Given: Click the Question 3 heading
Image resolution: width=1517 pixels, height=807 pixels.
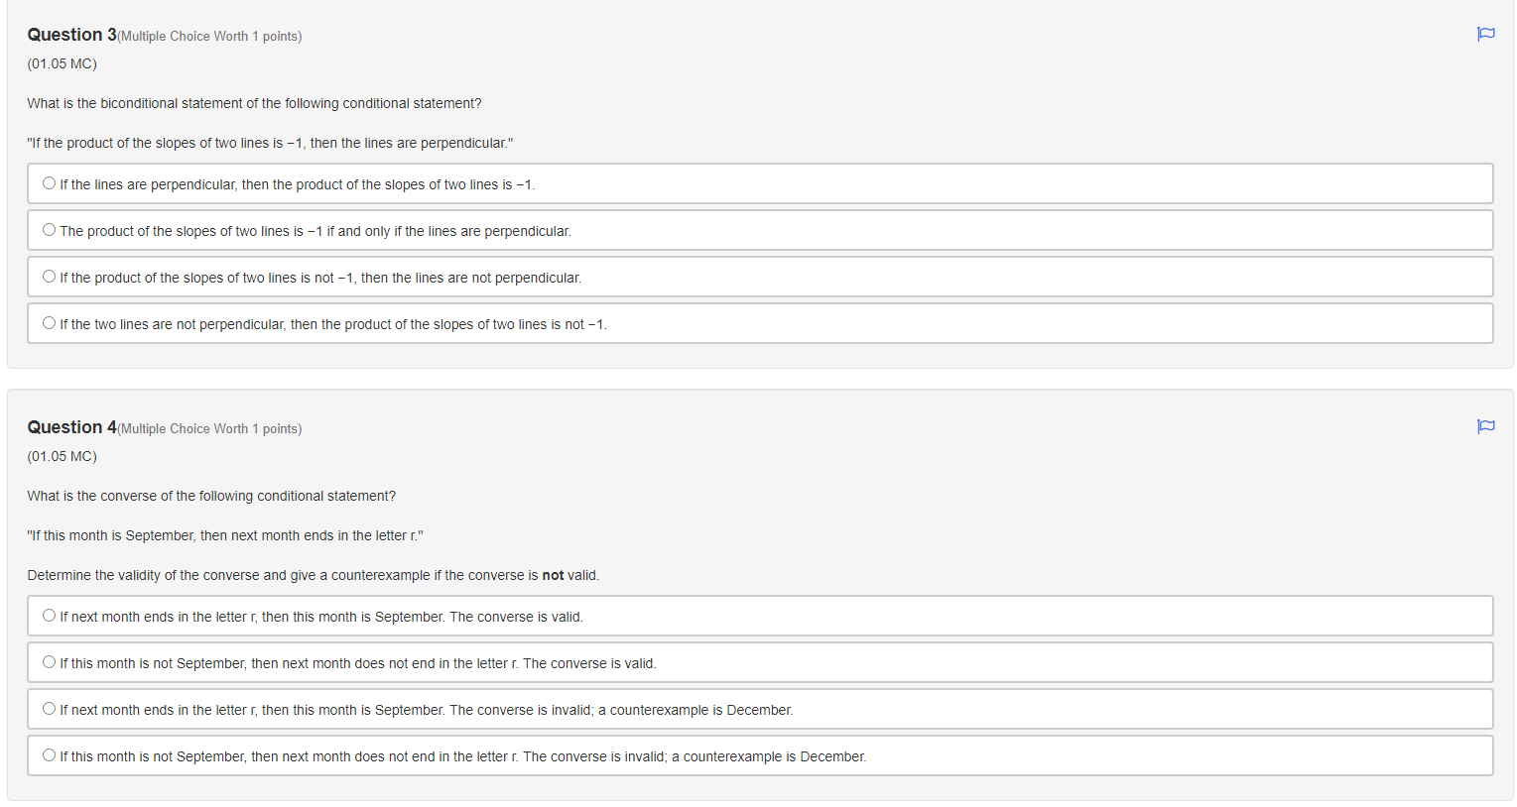Looking at the screenshot, I should coord(71,35).
